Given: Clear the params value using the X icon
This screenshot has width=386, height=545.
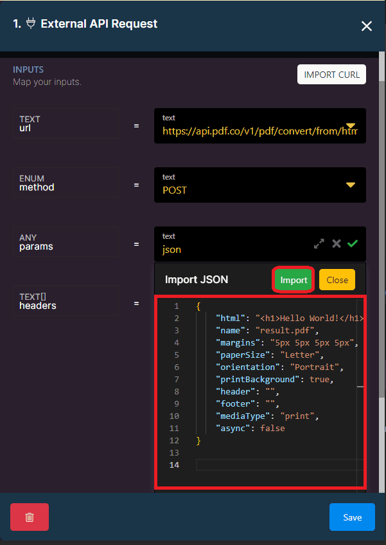Looking at the screenshot, I should (336, 244).
